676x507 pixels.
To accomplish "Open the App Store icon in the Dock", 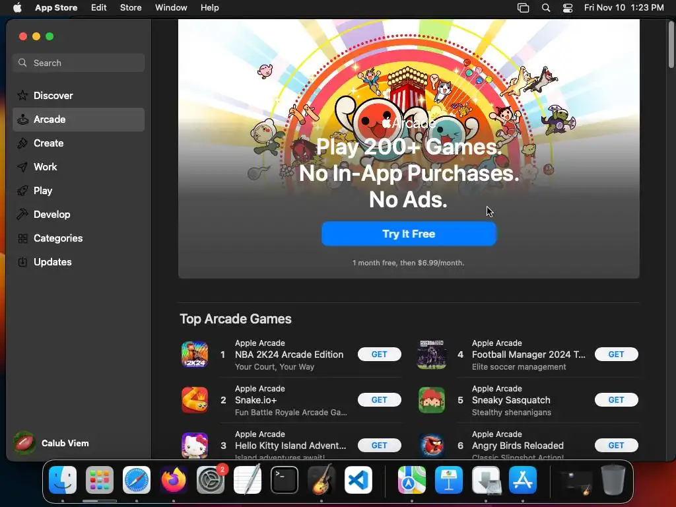I will [523, 480].
